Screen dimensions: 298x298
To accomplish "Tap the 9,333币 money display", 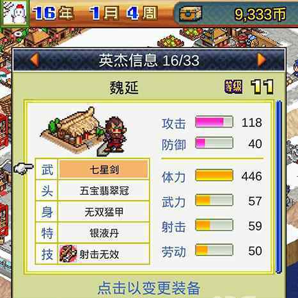I will coord(260,14).
